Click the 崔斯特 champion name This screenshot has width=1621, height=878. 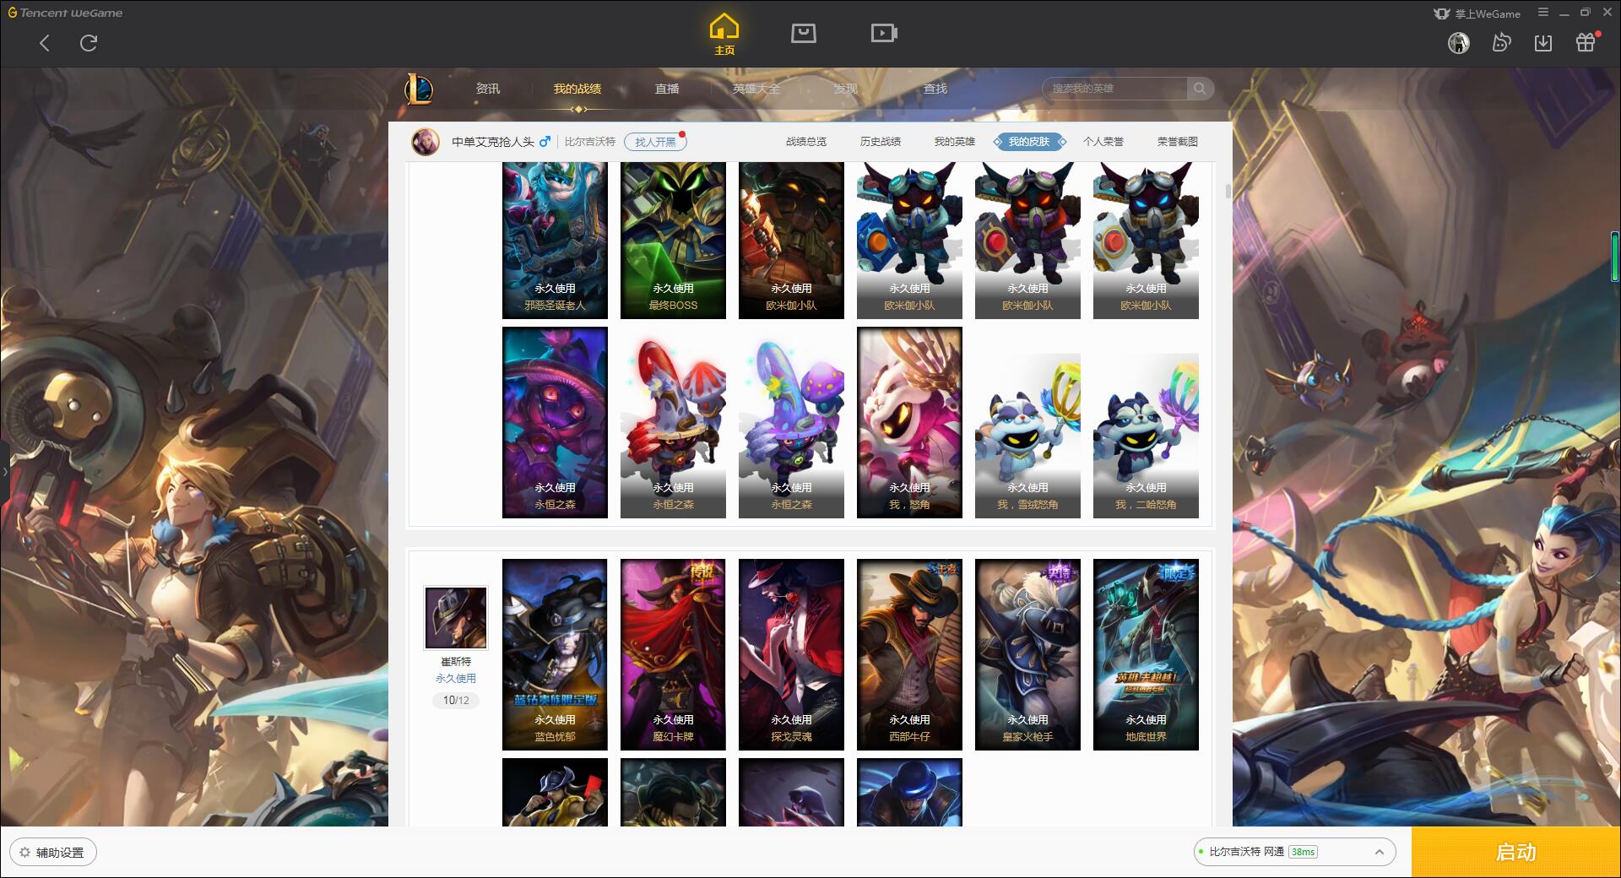tap(456, 662)
